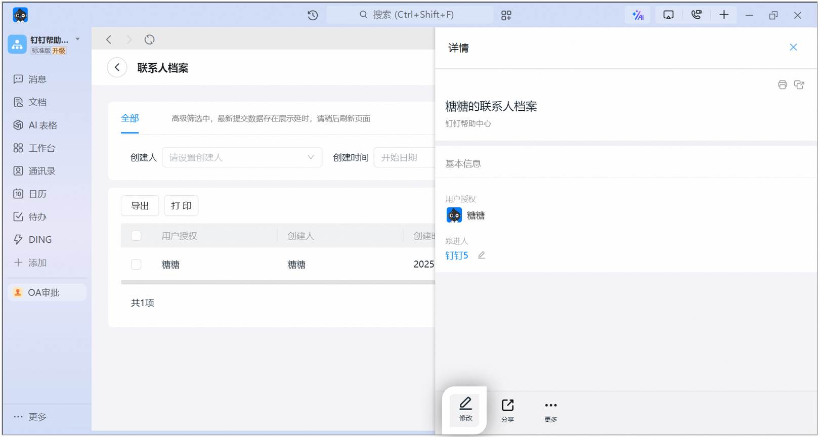Expand the organization switcher arrow
Image resolution: width=820 pixels, height=437 pixels.
pyautogui.click(x=78, y=39)
